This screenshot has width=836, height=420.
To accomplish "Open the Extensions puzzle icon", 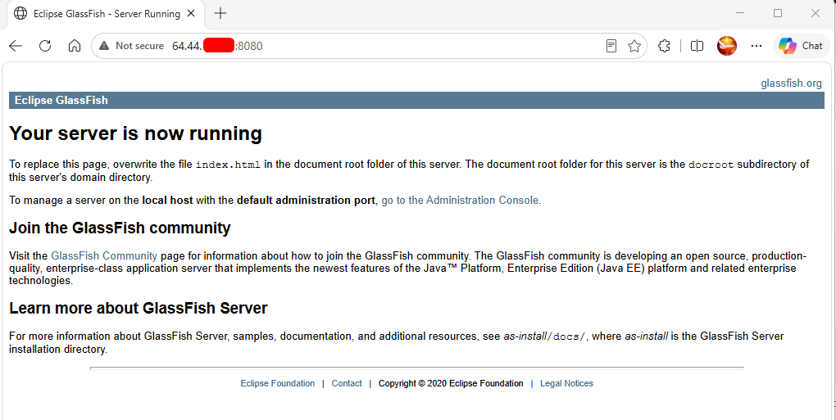I will [x=664, y=46].
